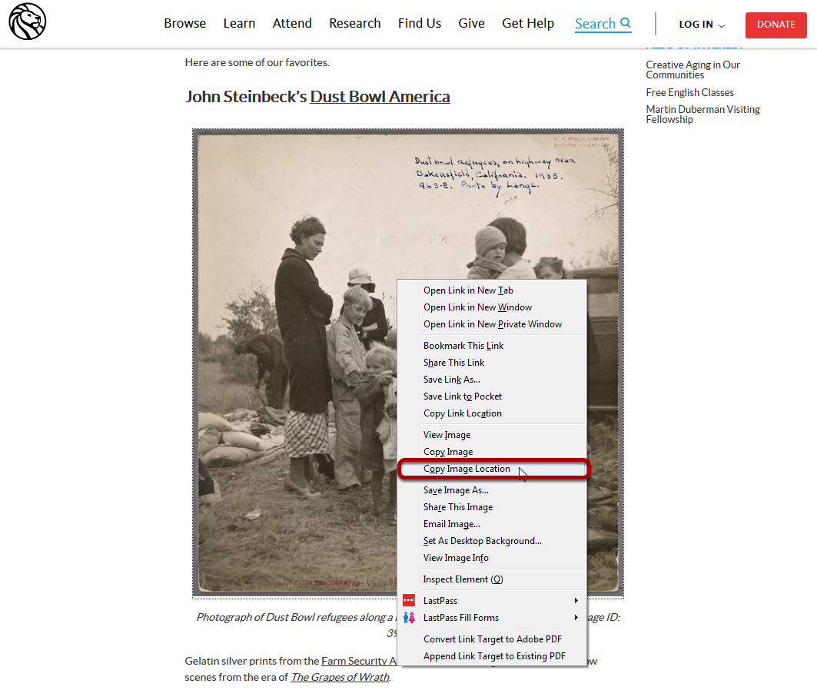Image resolution: width=817 pixels, height=700 pixels.
Task: Choose Open Link in New Window
Action: (x=493, y=307)
